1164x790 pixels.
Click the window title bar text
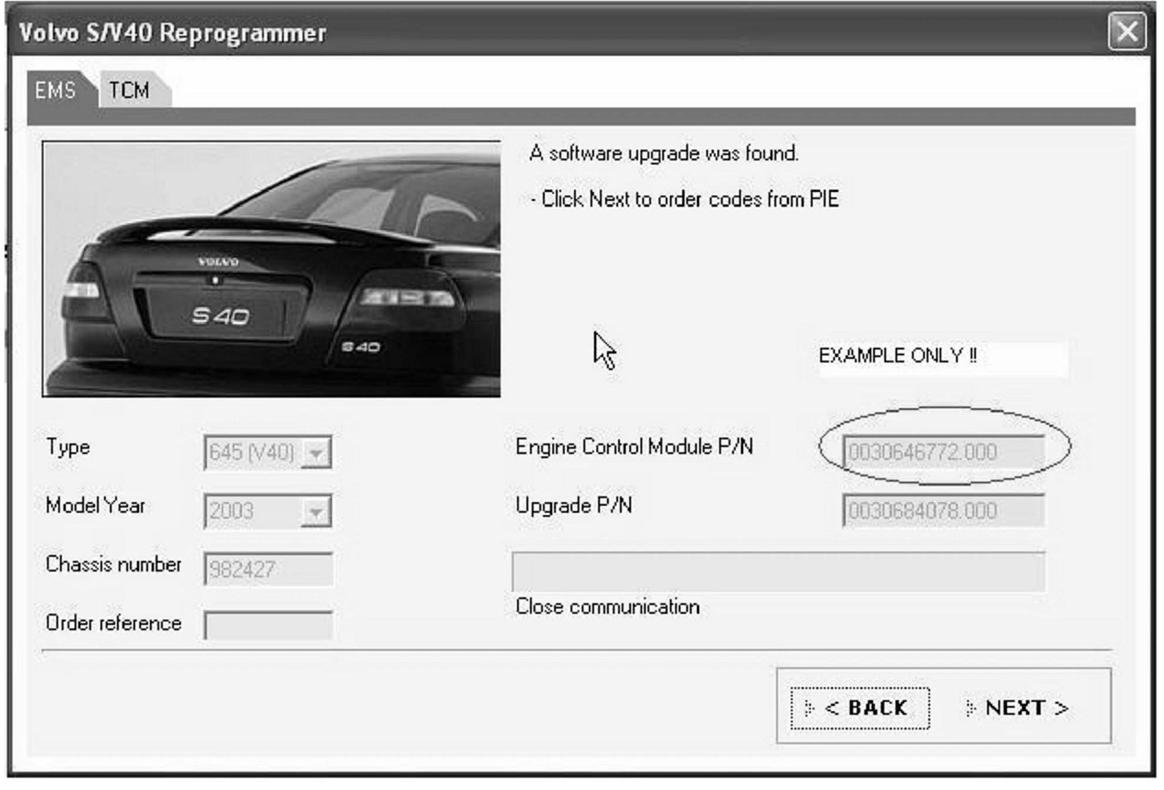(172, 33)
